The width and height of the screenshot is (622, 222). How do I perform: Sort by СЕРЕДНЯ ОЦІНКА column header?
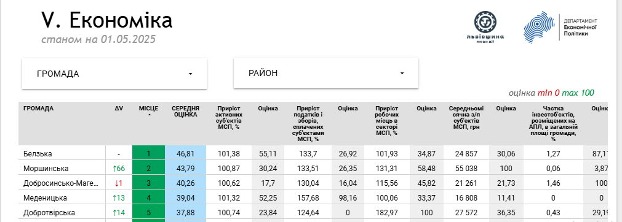click(x=185, y=111)
